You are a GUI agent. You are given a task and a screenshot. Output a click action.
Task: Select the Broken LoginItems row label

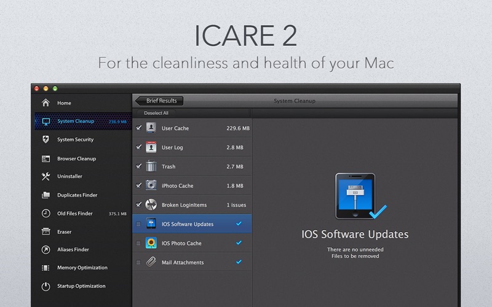(x=184, y=205)
